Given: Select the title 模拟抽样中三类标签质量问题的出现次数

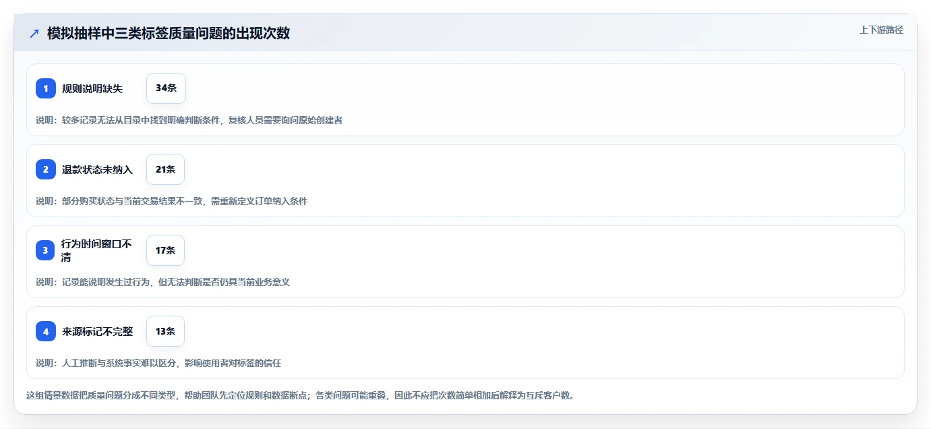Looking at the screenshot, I should [169, 33].
